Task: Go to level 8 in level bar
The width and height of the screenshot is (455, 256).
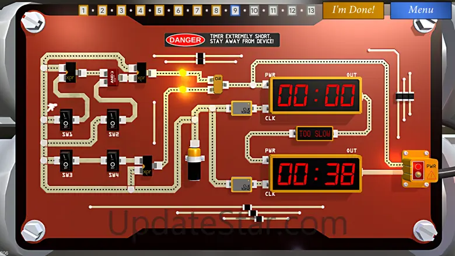Action: (216, 10)
